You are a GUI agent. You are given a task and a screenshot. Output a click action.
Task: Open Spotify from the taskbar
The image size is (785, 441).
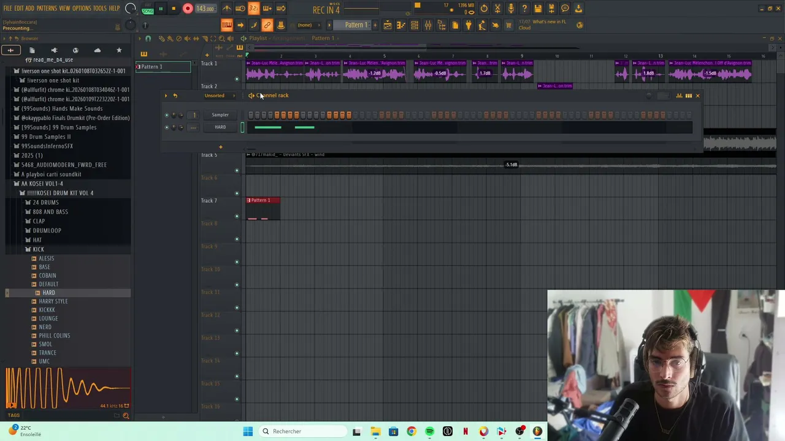pos(429,431)
